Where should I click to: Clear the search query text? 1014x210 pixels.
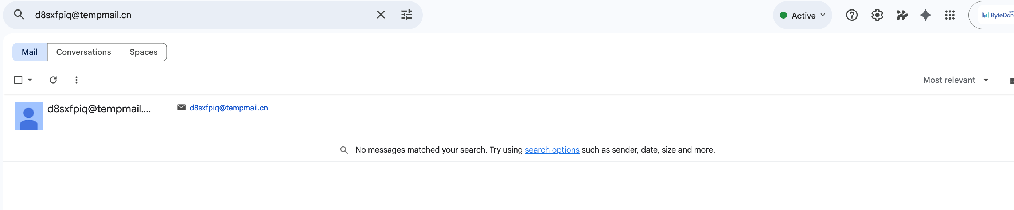[380, 15]
